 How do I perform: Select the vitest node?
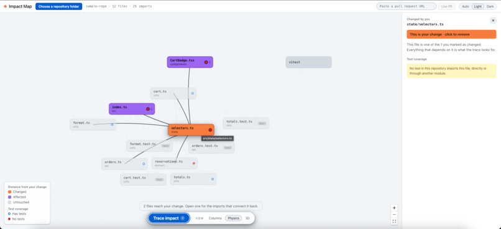pos(308,62)
